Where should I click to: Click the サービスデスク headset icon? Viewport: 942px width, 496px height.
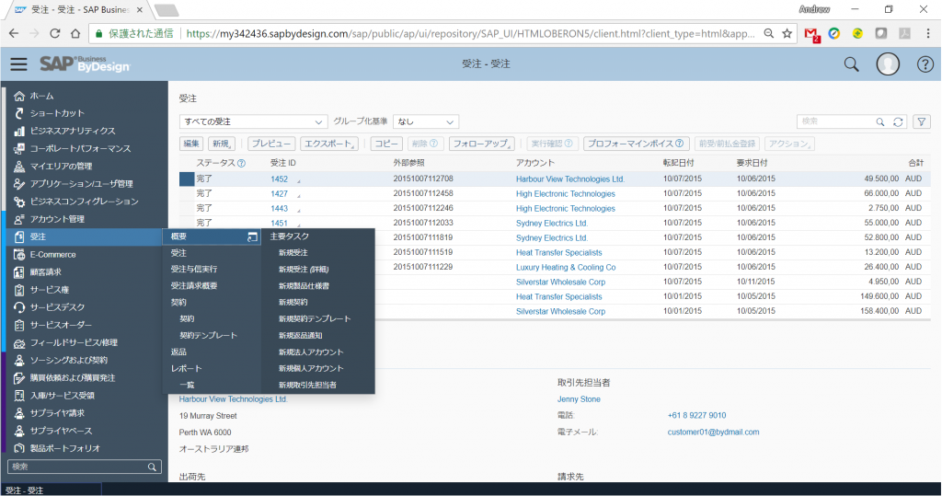pos(19,308)
